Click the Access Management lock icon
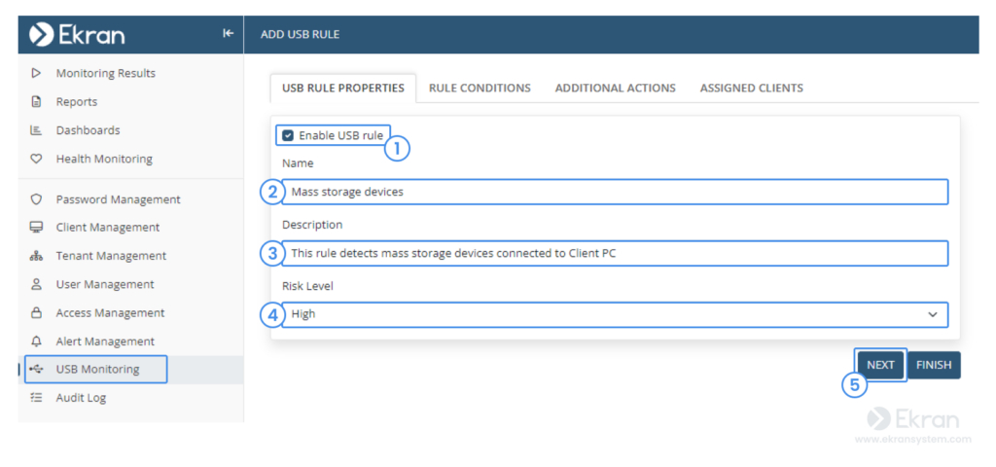Screen dimensions: 996x467 point(36,312)
